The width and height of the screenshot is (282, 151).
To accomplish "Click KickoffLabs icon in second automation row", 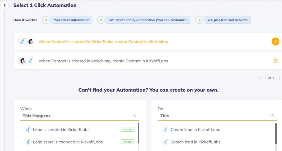I will click(30, 61).
